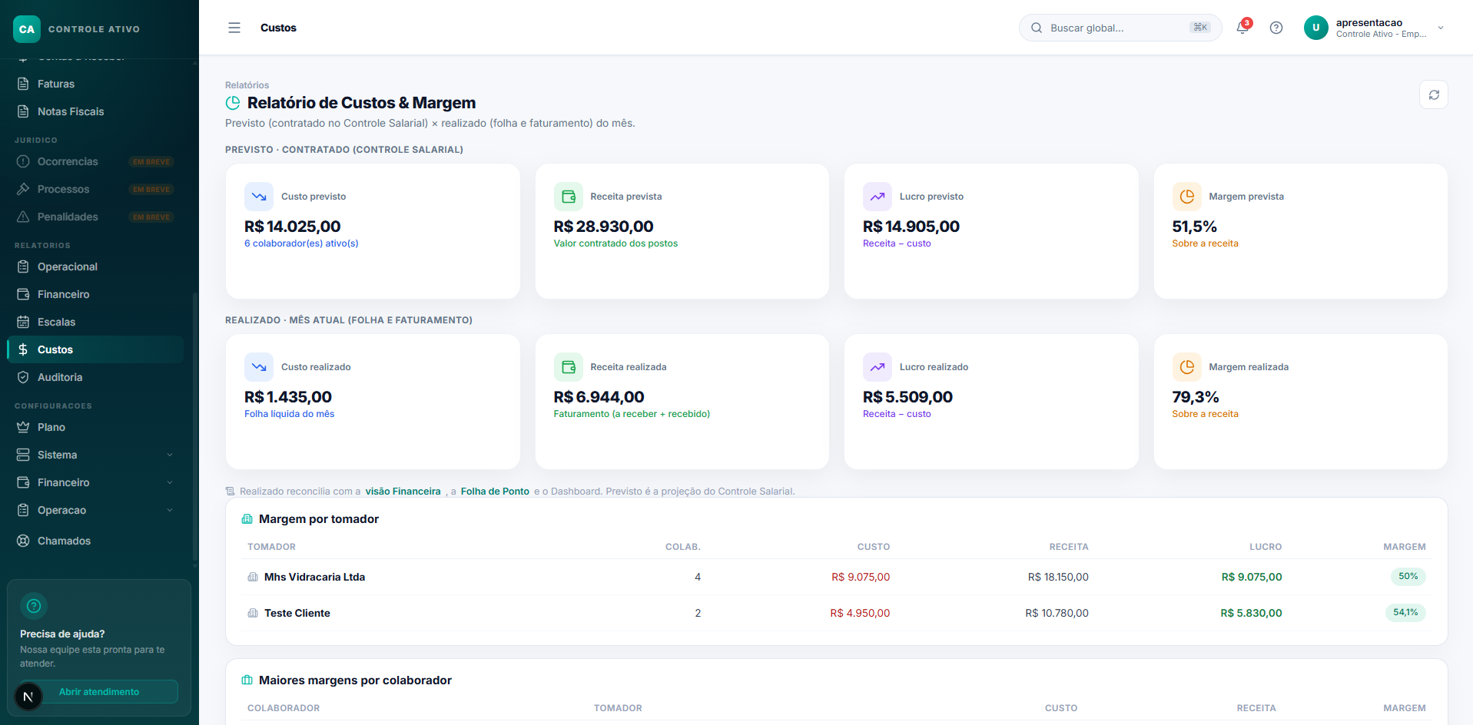This screenshot has height=725, width=1473.
Task: Click the R$ 18.150,00 receita cell
Action: (x=1058, y=577)
